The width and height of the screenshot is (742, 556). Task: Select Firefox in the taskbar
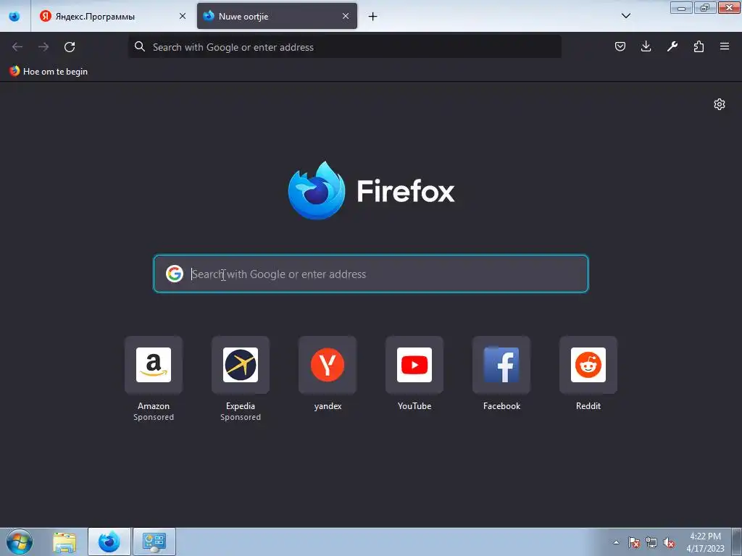pyautogui.click(x=109, y=542)
